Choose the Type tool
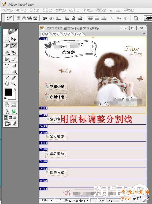152x204 pixels. point(7,66)
